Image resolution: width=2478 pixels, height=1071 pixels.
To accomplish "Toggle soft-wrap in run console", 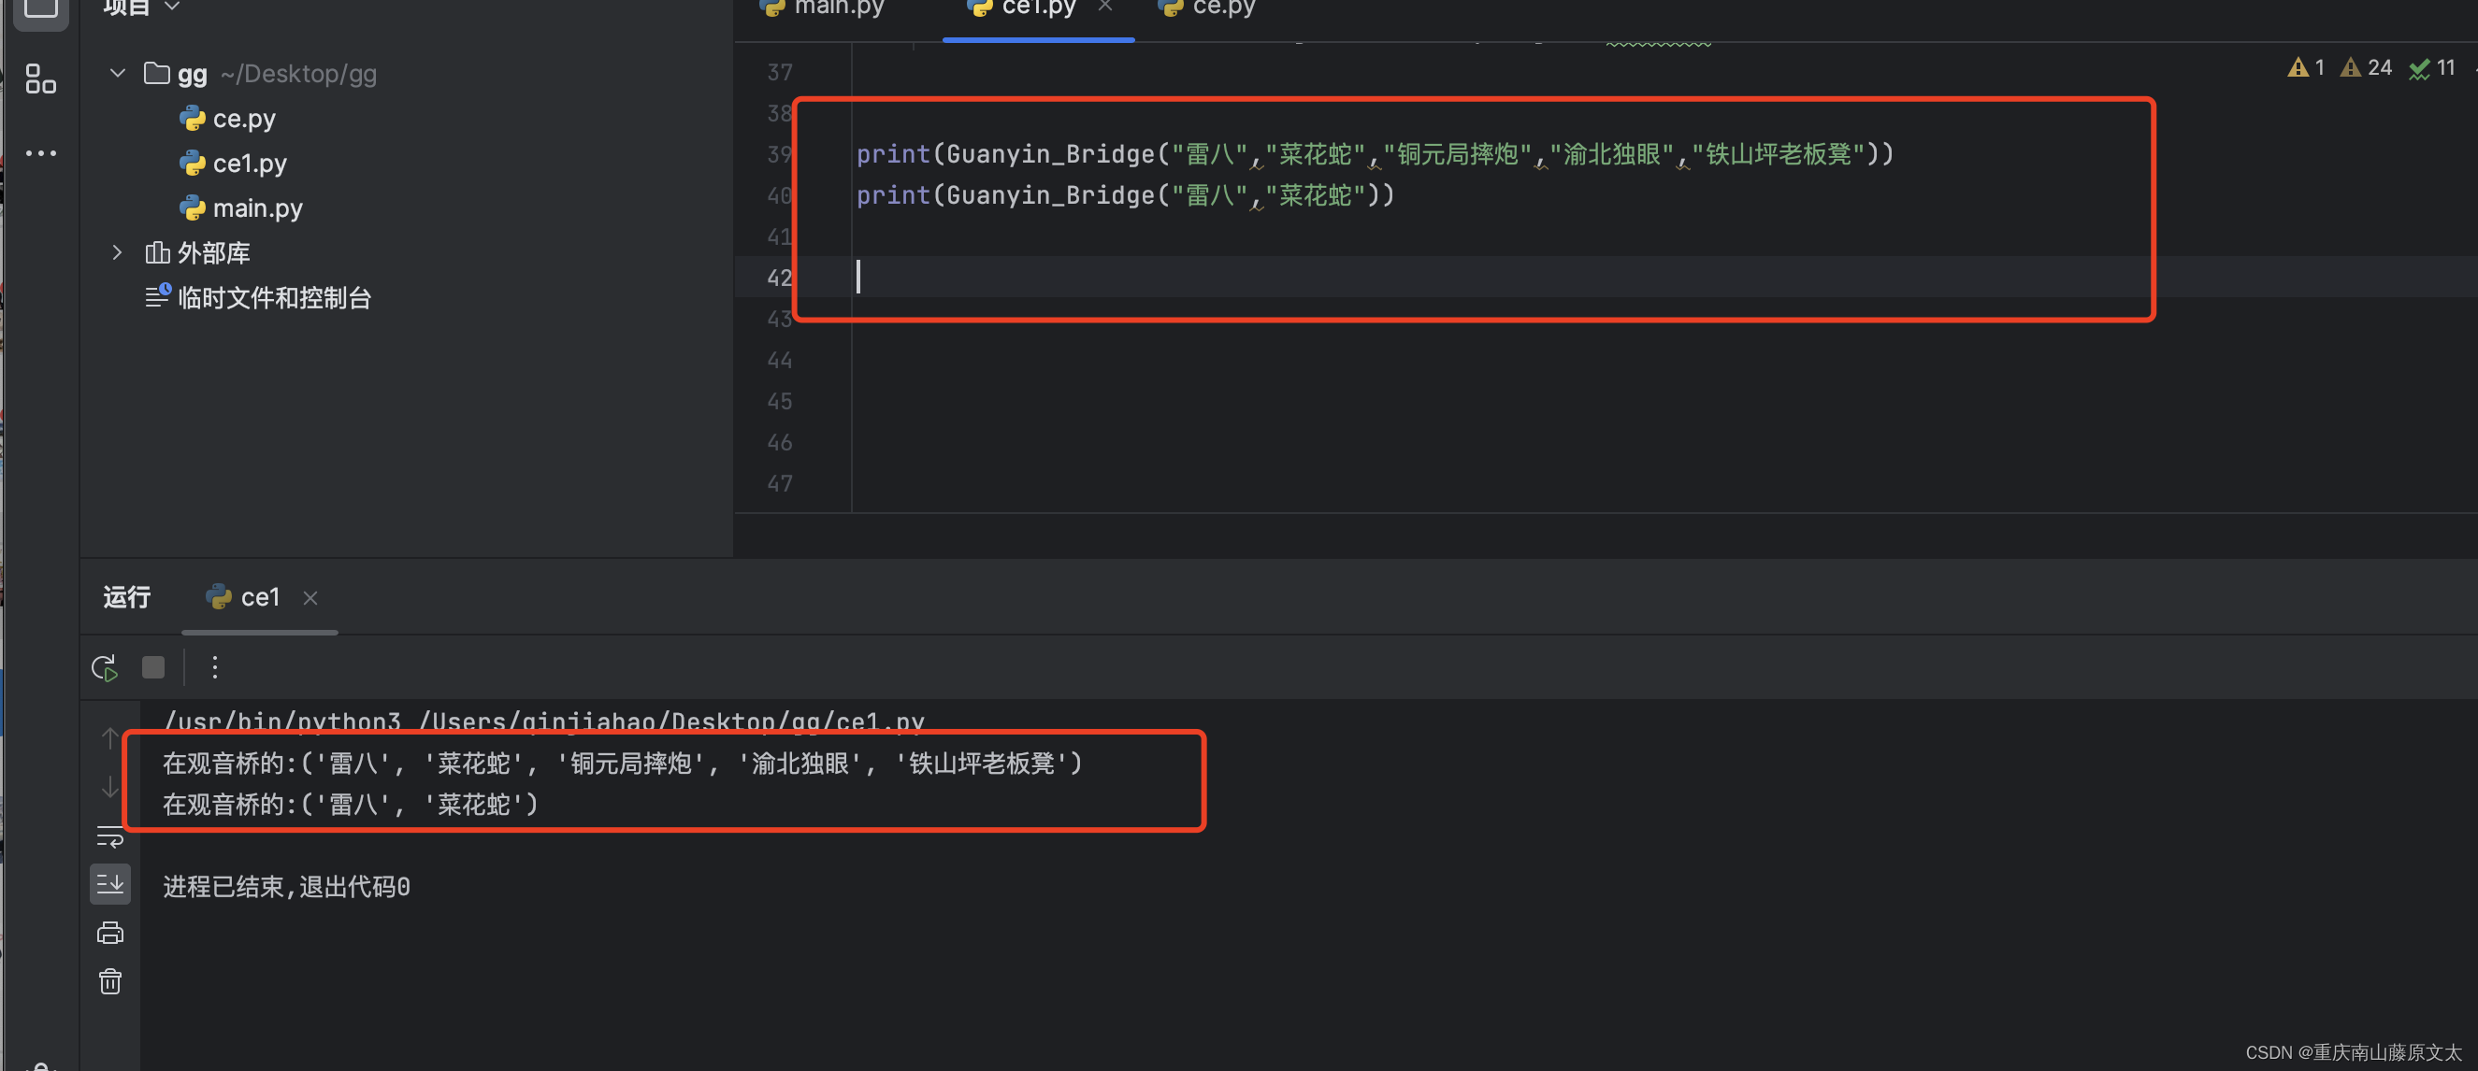I will point(109,836).
